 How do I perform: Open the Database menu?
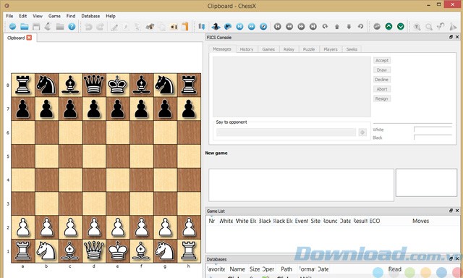coord(90,16)
